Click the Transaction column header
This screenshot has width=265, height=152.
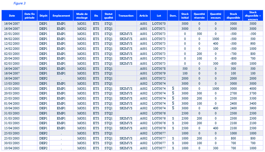tap(126, 16)
